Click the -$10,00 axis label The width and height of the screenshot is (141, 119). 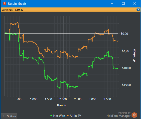click(x=126, y=68)
